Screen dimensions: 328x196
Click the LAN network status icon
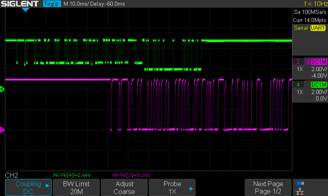click(300, 191)
